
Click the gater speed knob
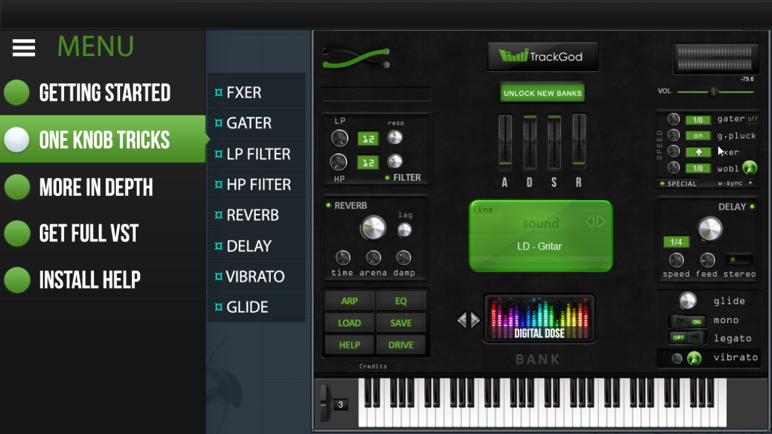pyautogui.click(x=674, y=119)
